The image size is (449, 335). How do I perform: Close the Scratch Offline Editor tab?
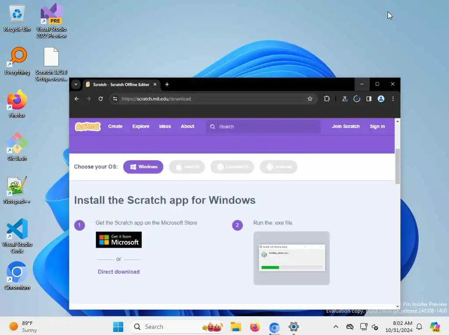click(x=155, y=84)
